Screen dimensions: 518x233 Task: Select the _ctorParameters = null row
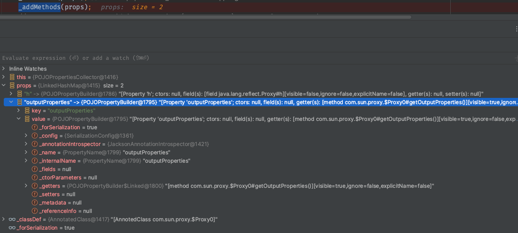point(68,177)
